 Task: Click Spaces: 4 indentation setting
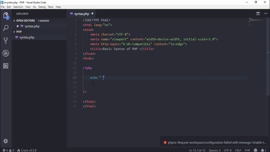coord(215,150)
